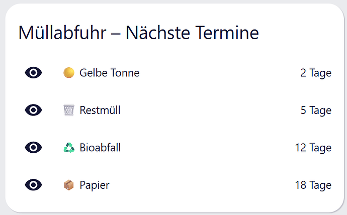Toggle the Papier row eye icon
Viewport: 347px width, 215px height.
click(x=33, y=185)
